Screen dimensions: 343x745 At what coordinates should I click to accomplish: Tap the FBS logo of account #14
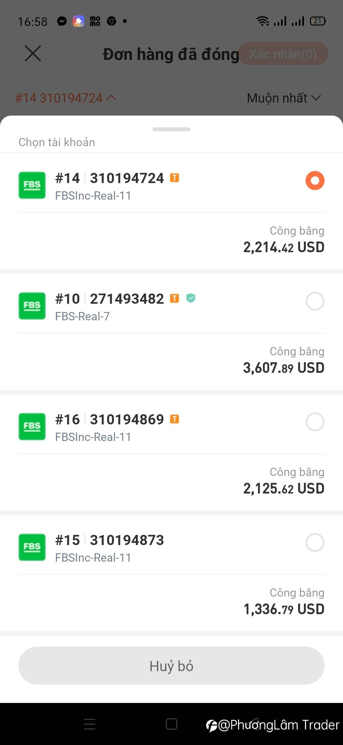coord(32,185)
